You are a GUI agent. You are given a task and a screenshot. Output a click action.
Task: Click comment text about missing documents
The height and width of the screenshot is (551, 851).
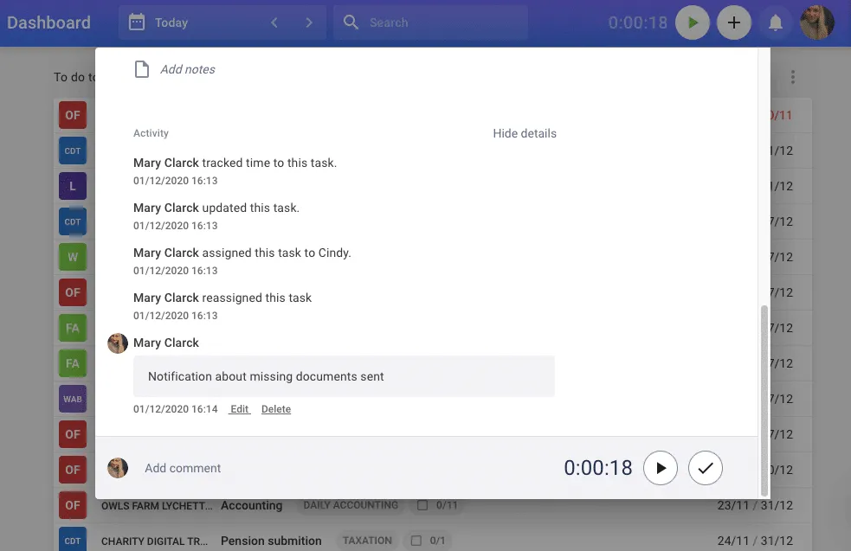click(266, 376)
